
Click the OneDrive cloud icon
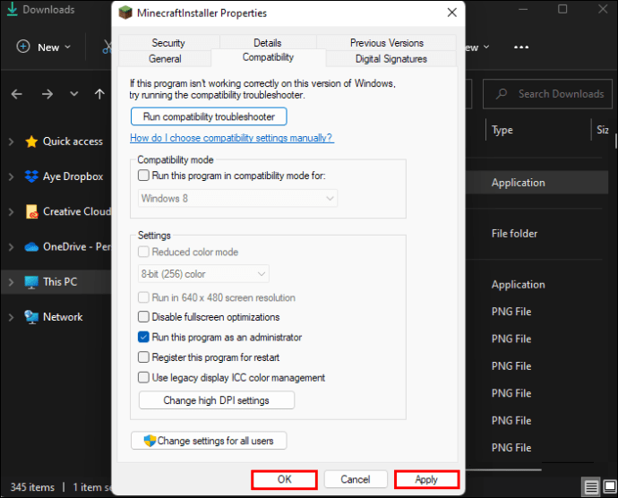click(31, 246)
